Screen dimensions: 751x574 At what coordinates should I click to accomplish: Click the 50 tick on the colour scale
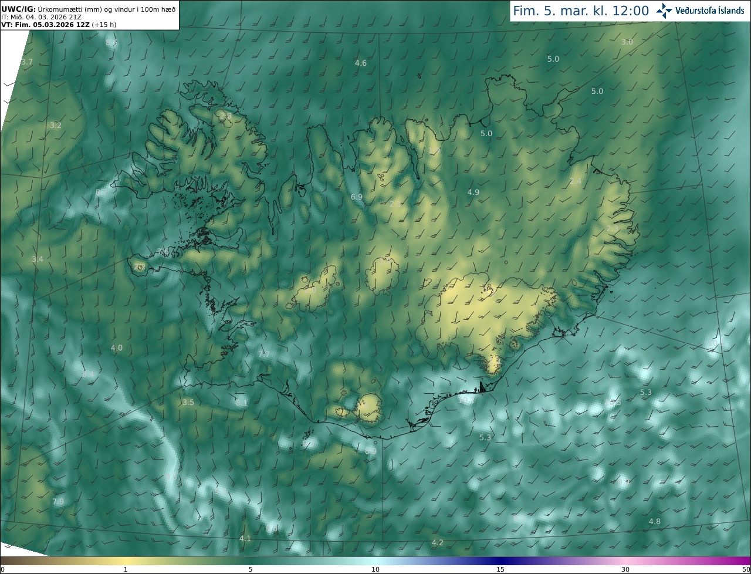(x=746, y=569)
